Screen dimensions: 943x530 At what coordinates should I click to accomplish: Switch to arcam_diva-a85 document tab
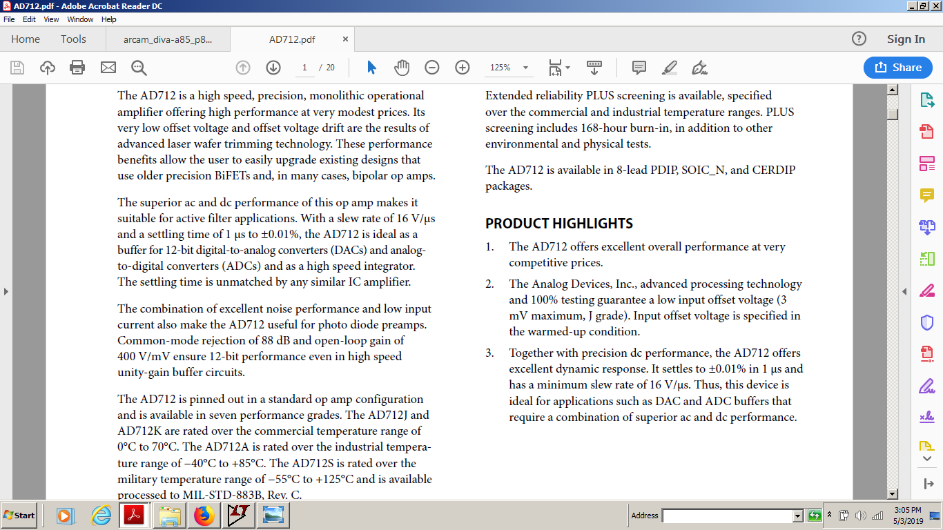point(168,39)
